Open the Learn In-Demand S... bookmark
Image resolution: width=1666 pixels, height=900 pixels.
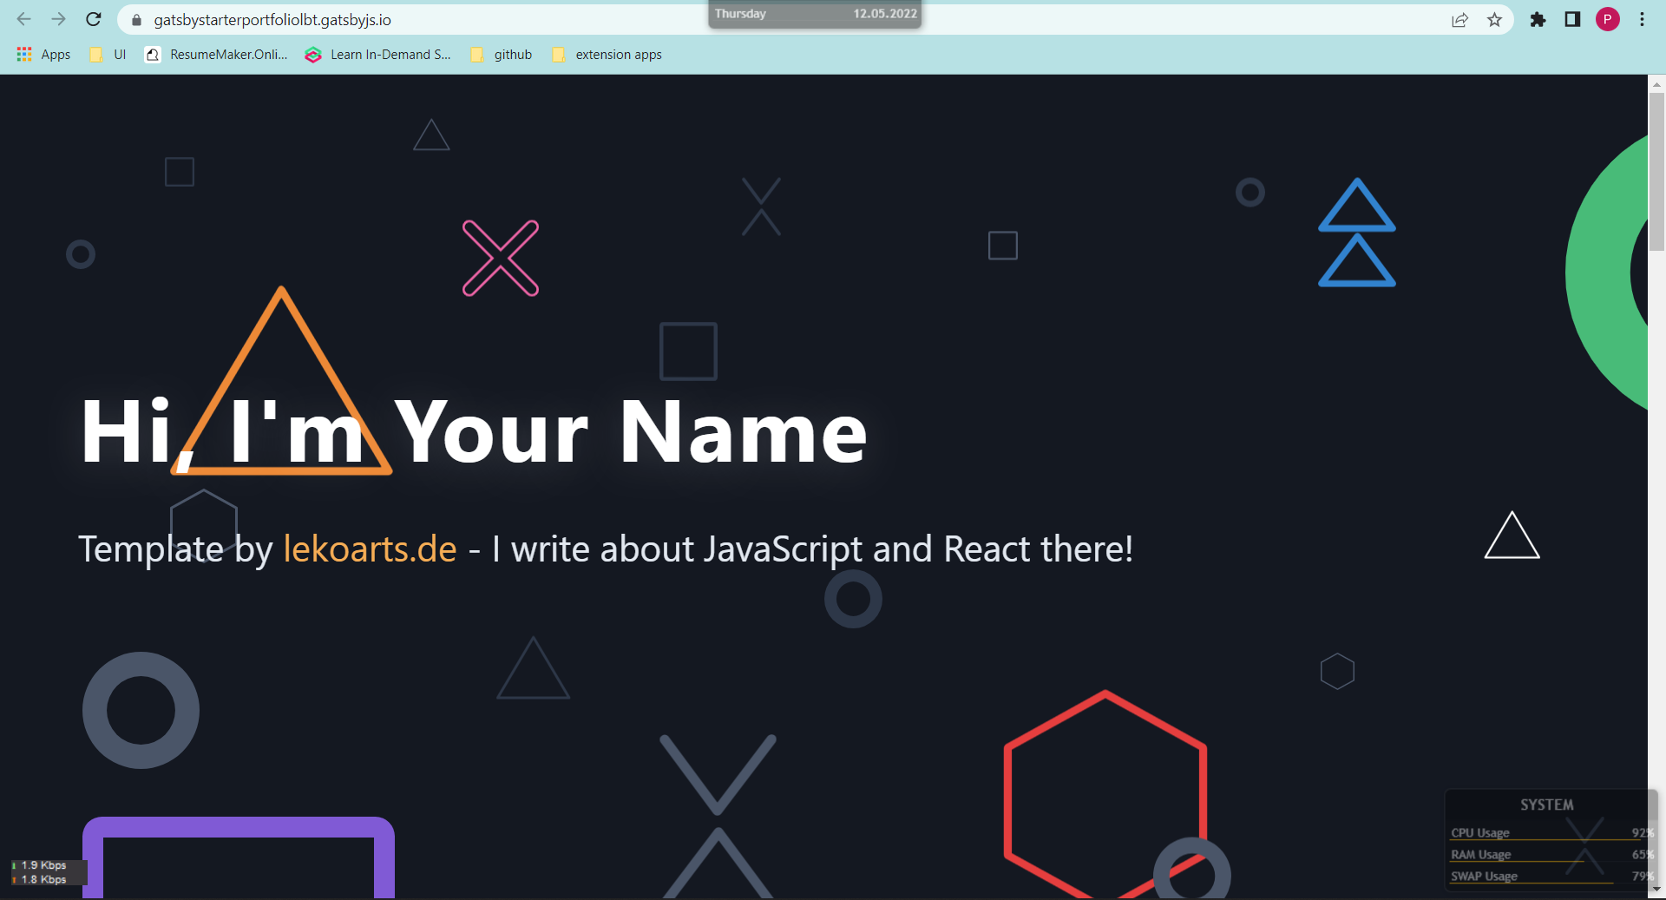pyautogui.click(x=378, y=55)
